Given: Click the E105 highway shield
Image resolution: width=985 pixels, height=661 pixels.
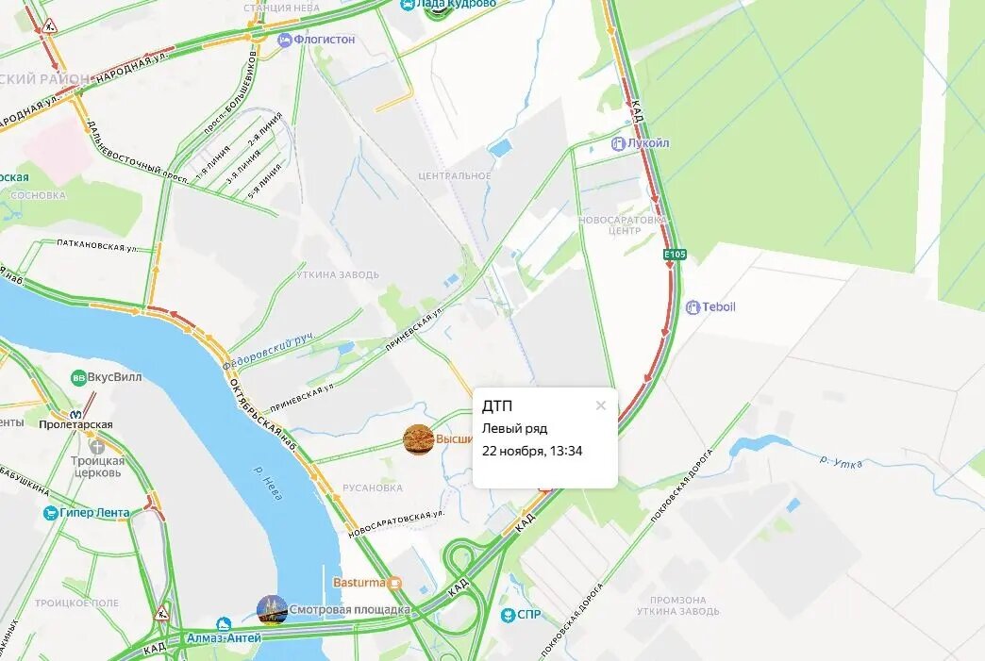Looking at the screenshot, I should [x=676, y=255].
